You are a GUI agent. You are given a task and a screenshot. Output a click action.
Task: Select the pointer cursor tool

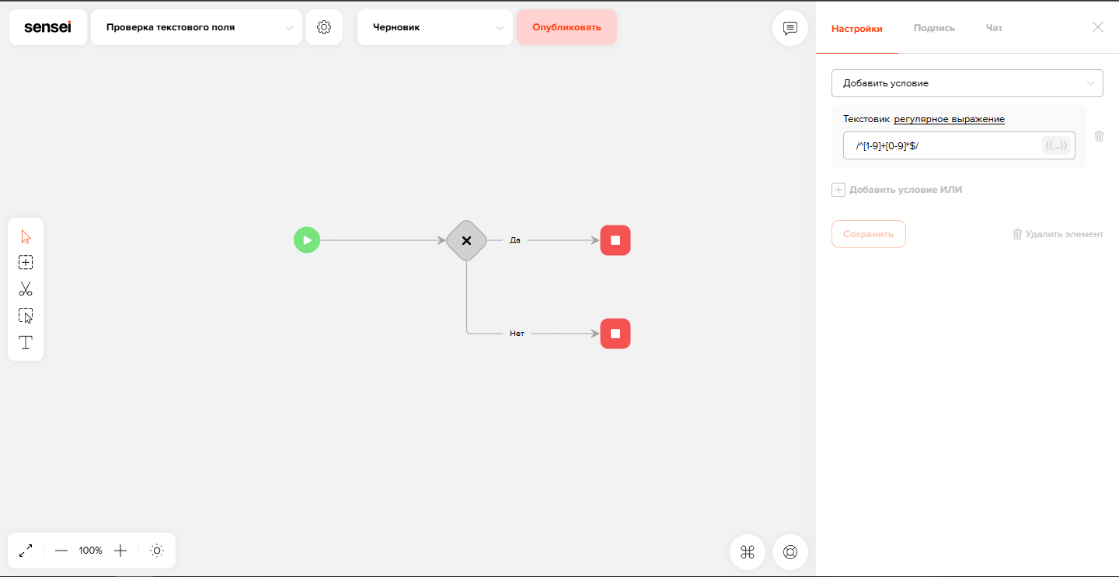[x=26, y=236]
